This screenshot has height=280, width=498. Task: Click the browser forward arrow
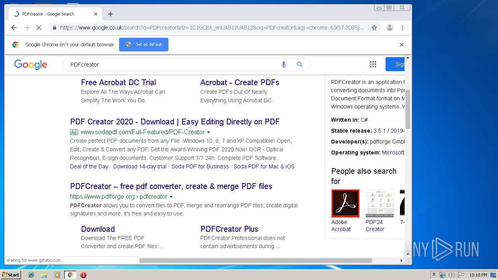tap(26, 28)
